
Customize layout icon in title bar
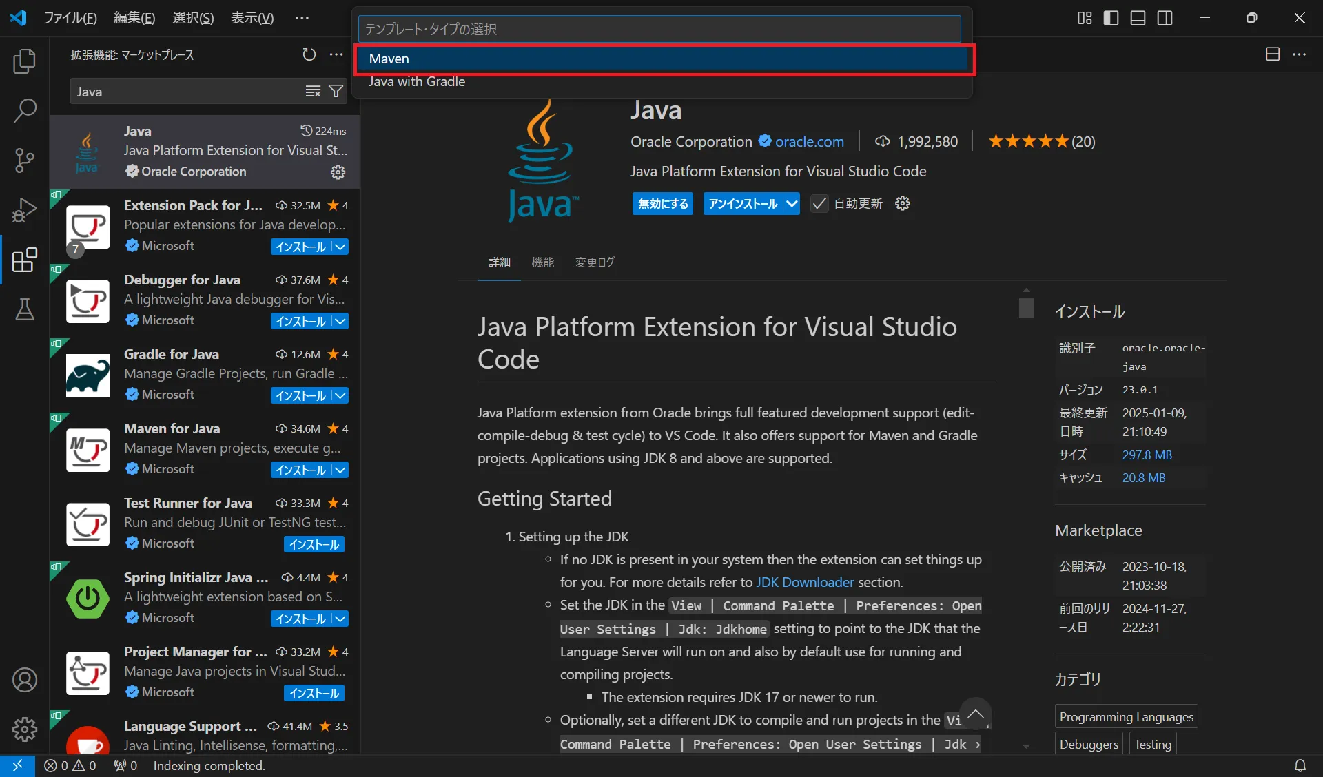1085,18
